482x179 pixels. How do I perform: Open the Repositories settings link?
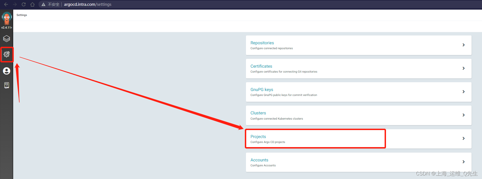coord(262,43)
